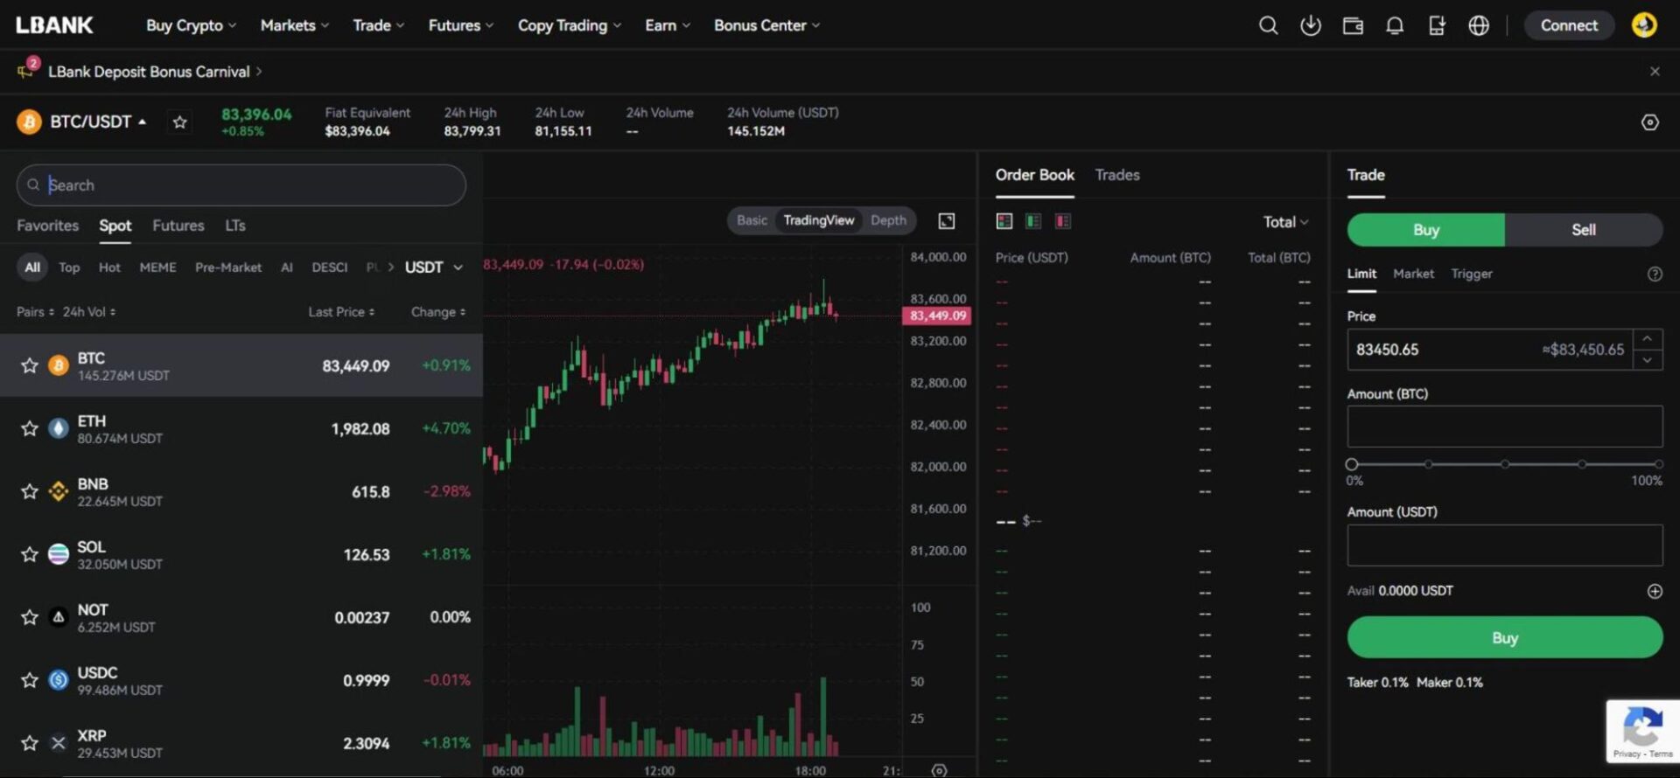
Task: Select the Market order type tab
Action: [x=1413, y=274]
